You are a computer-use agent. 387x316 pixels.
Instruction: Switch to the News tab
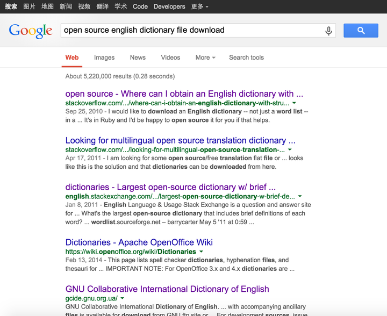[x=138, y=58]
